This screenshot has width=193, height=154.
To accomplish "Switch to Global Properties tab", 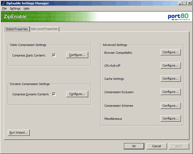I will pos(17,29).
